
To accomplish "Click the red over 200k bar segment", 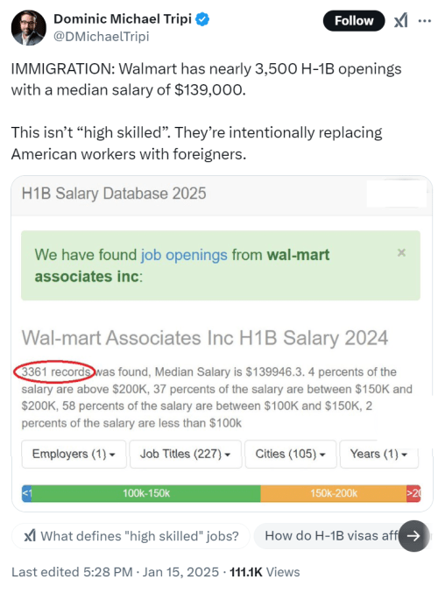I will pyautogui.click(x=413, y=493).
